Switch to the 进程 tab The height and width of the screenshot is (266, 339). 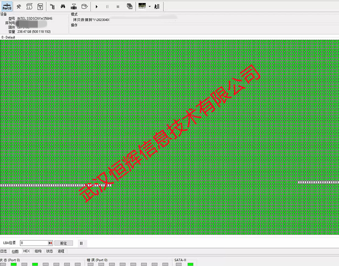click(x=61, y=251)
